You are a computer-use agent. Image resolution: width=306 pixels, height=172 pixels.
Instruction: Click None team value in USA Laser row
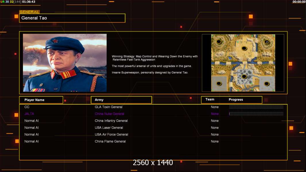click(x=215, y=128)
